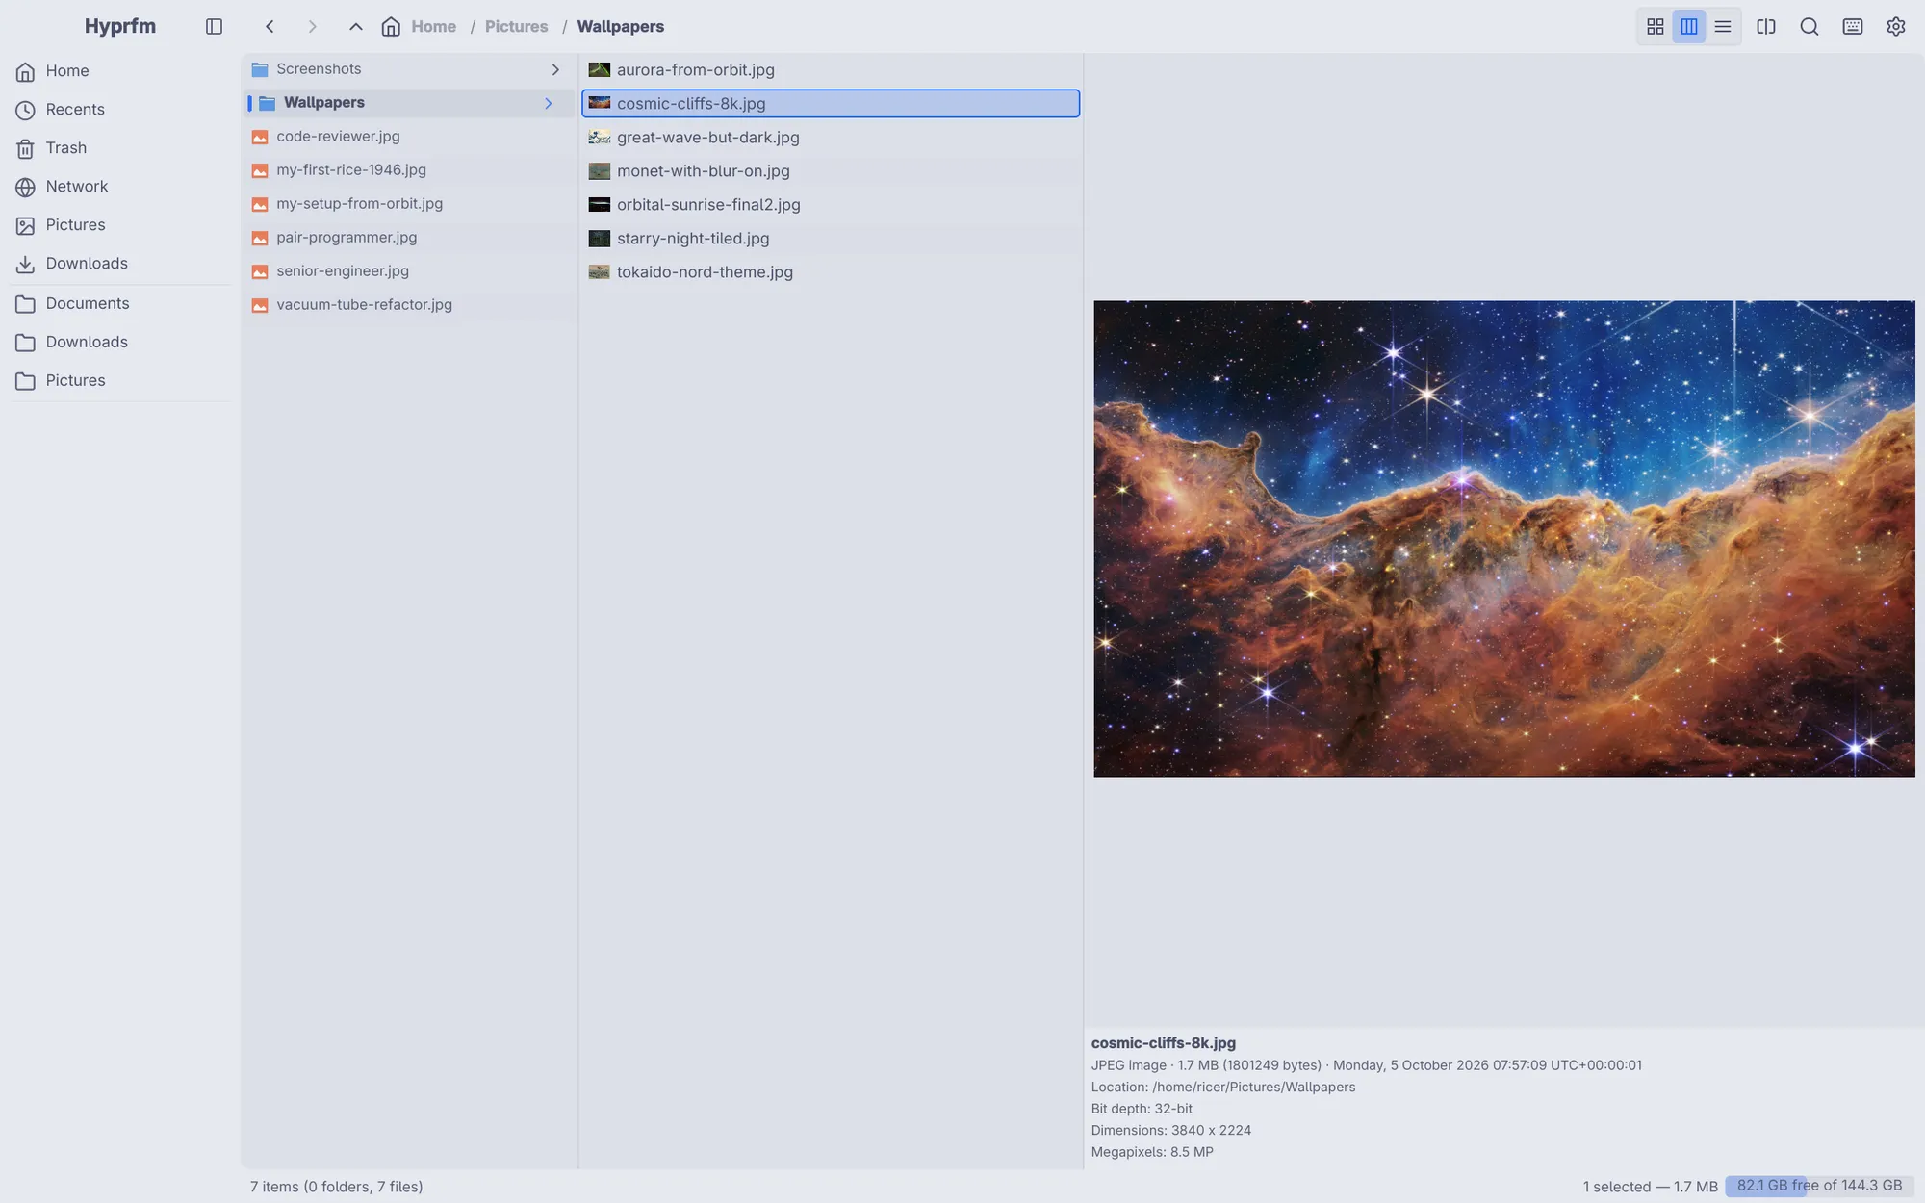Switch to column view
The width and height of the screenshot is (1925, 1203).
coord(1689,27)
